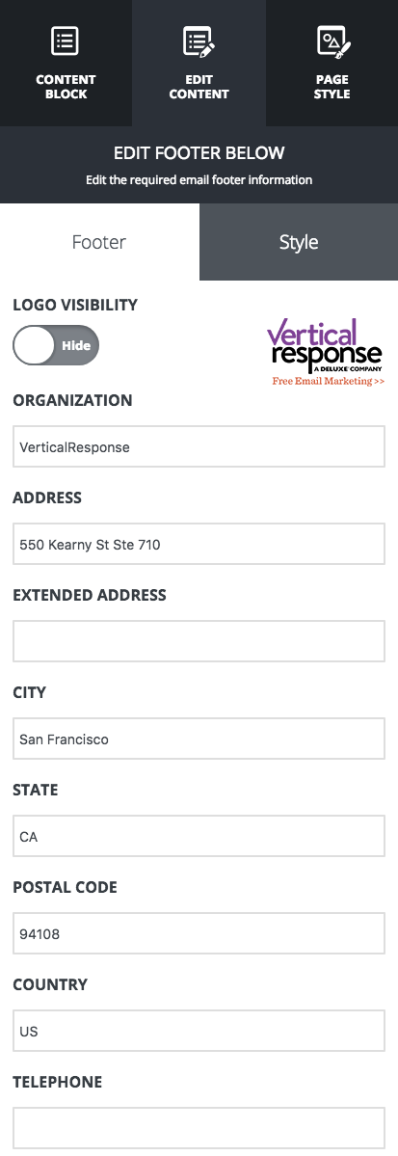
Task: Click the Page Style label text
Action: tap(332, 87)
